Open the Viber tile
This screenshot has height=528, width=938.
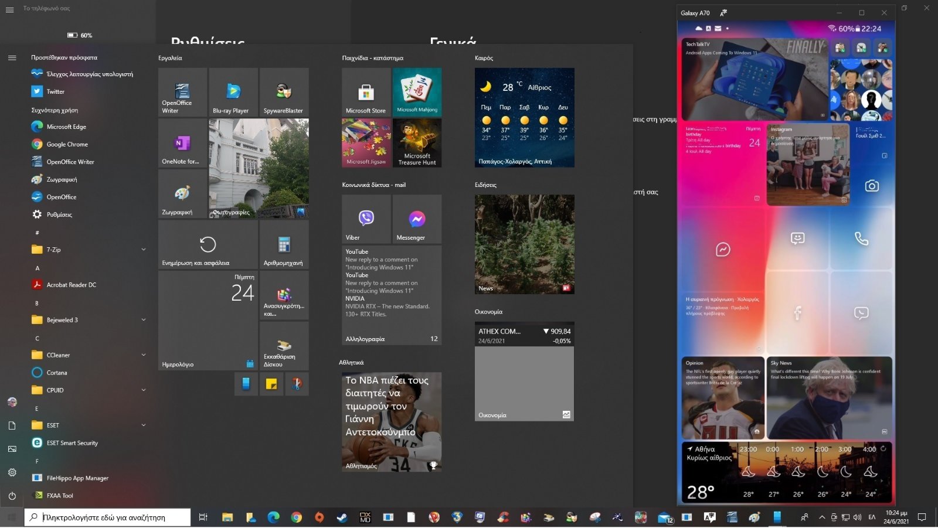pyautogui.click(x=366, y=219)
